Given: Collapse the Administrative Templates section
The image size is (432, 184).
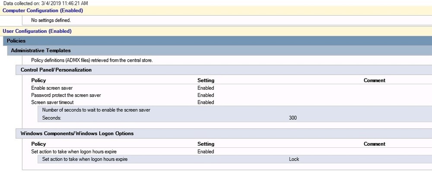Looking at the screenshot, I should coord(41,50).
